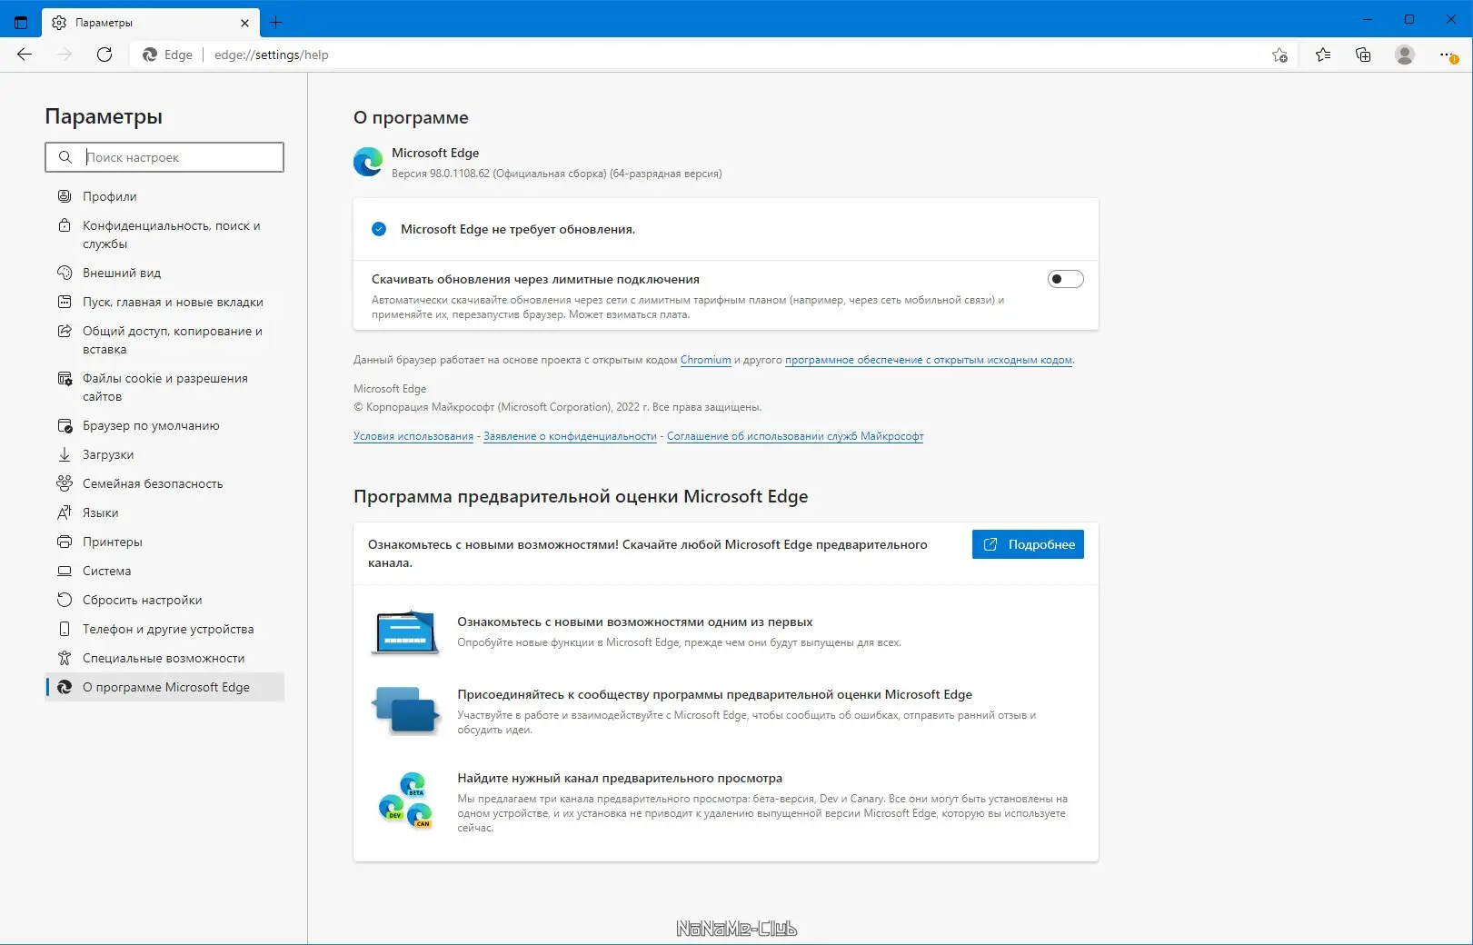
Task: Open Профили settings section
Action: pos(164,196)
